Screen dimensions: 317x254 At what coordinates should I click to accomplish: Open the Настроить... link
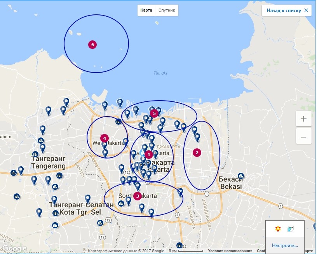[x=285, y=245]
